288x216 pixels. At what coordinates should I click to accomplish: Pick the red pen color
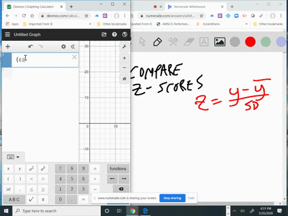(250, 42)
